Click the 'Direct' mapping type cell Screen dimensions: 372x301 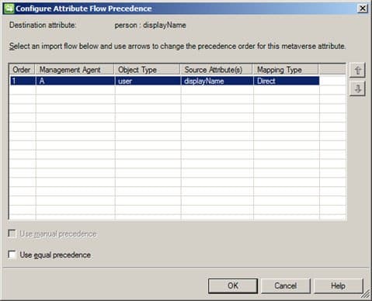[x=287, y=81]
